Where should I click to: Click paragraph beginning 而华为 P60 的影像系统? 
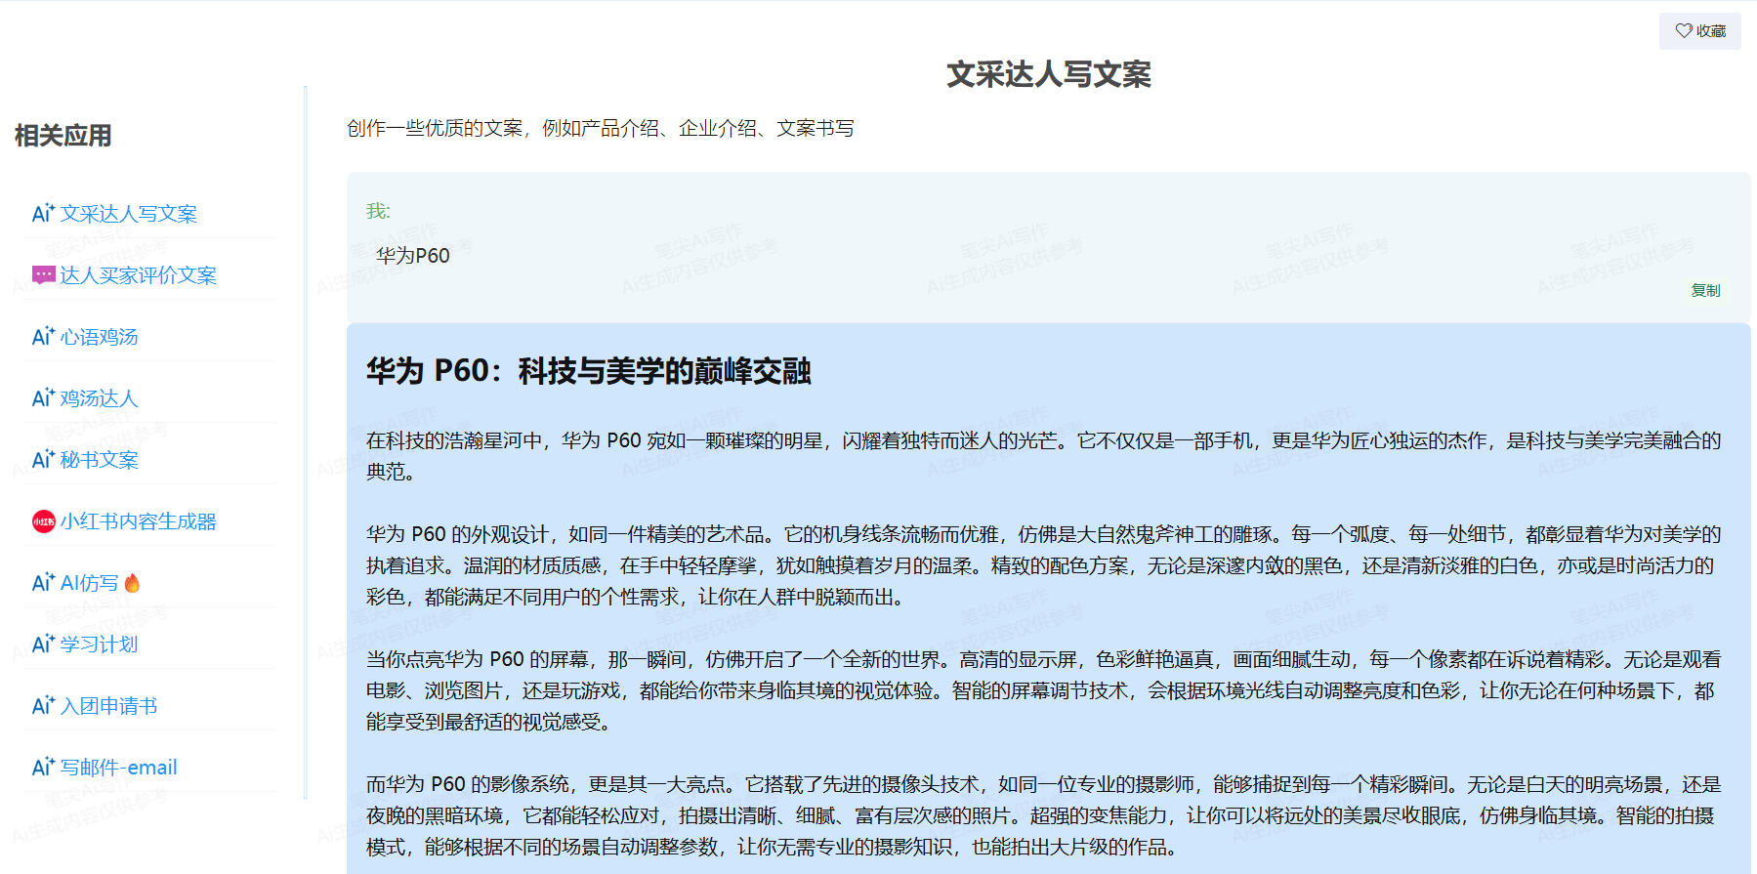point(1044,815)
